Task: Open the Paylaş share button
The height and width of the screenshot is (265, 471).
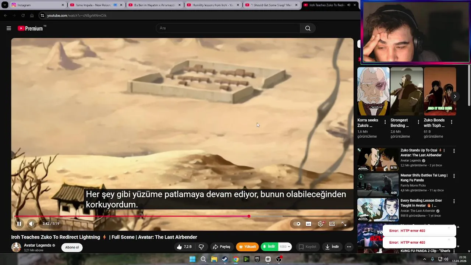Action: (222, 247)
